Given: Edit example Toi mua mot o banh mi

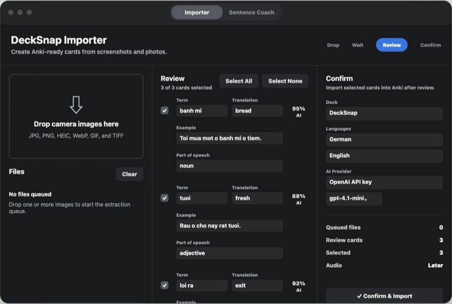Looking at the screenshot, I should (230, 138).
